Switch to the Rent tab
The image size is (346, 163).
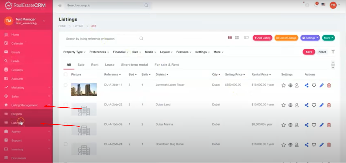click(x=95, y=65)
